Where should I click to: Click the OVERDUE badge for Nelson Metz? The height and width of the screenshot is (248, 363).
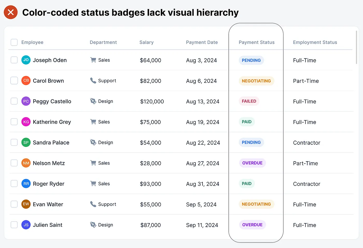(x=252, y=163)
